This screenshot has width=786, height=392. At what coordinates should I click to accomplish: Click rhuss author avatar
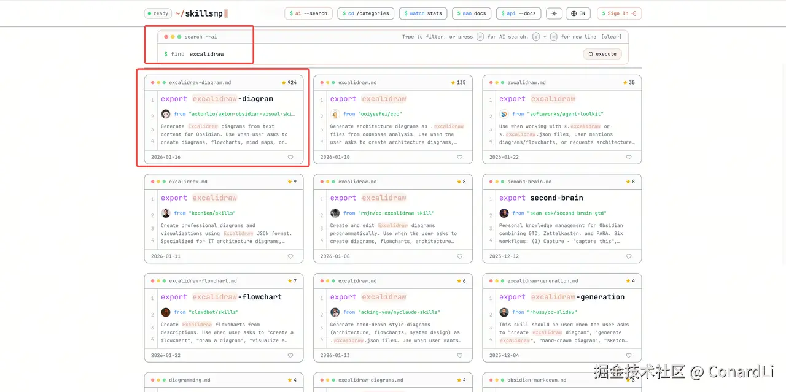pyautogui.click(x=504, y=312)
